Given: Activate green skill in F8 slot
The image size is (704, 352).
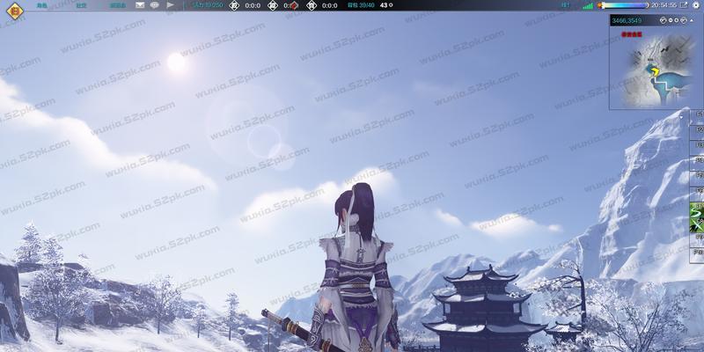Looking at the screenshot, I should (697, 224).
